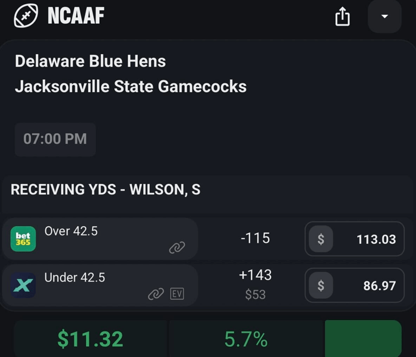
Task: Select the 07:00 PM time badge
Action: tap(55, 139)
